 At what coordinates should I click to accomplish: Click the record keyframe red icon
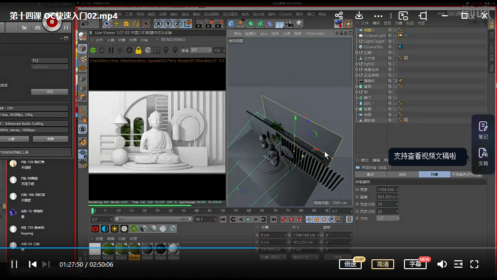[283, 219]
